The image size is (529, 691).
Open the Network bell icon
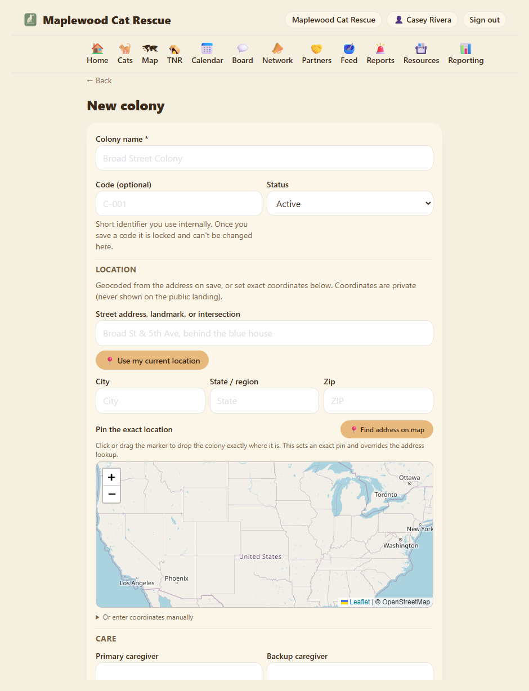coord(277,49)
